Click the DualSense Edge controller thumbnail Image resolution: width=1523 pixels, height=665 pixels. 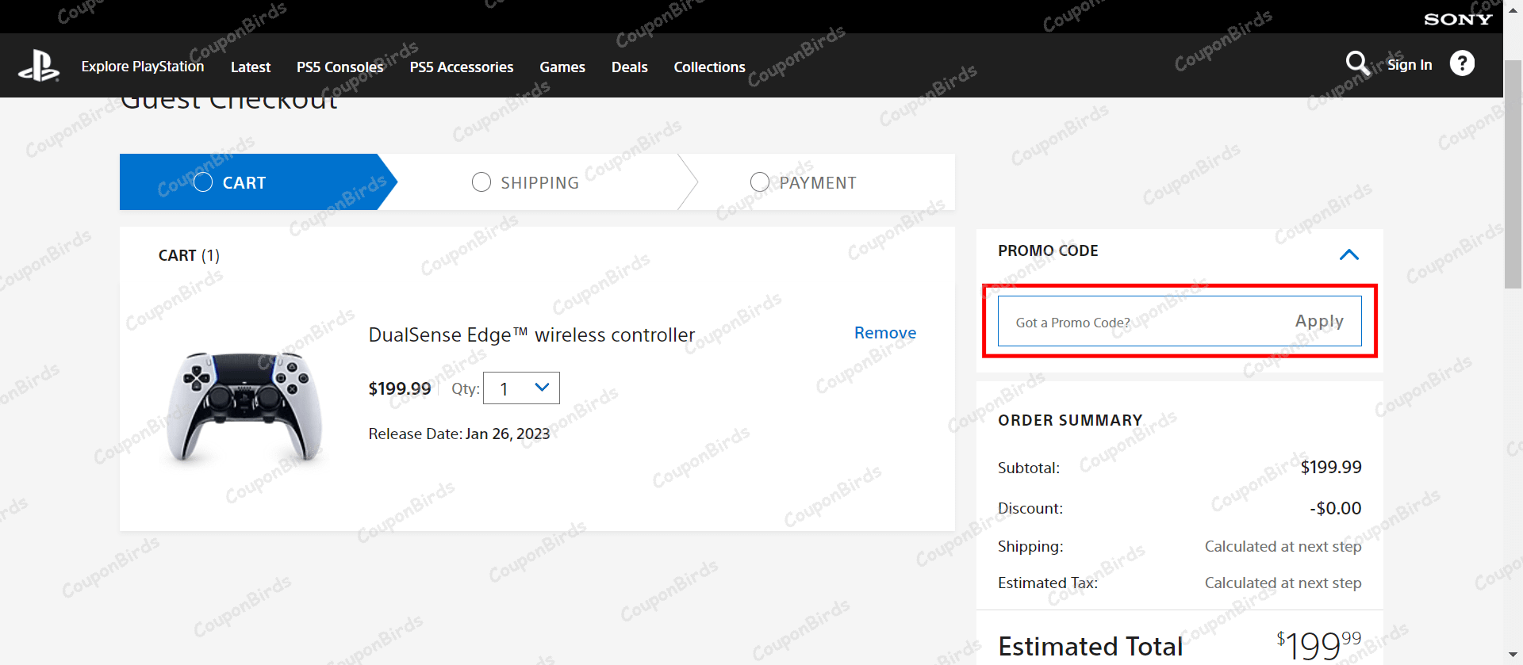(x=245, y=406)
